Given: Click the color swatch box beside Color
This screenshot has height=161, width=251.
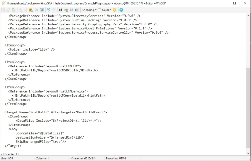Looking at the screenshot, I should pos(99,10).
